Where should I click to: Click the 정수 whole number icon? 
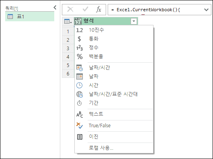click(x=80, y=48)
